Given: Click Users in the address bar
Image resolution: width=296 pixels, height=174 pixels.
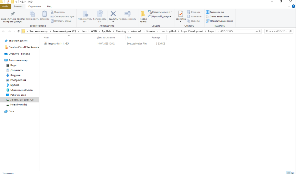Looking at the screenshot, I should click(83, 31).
